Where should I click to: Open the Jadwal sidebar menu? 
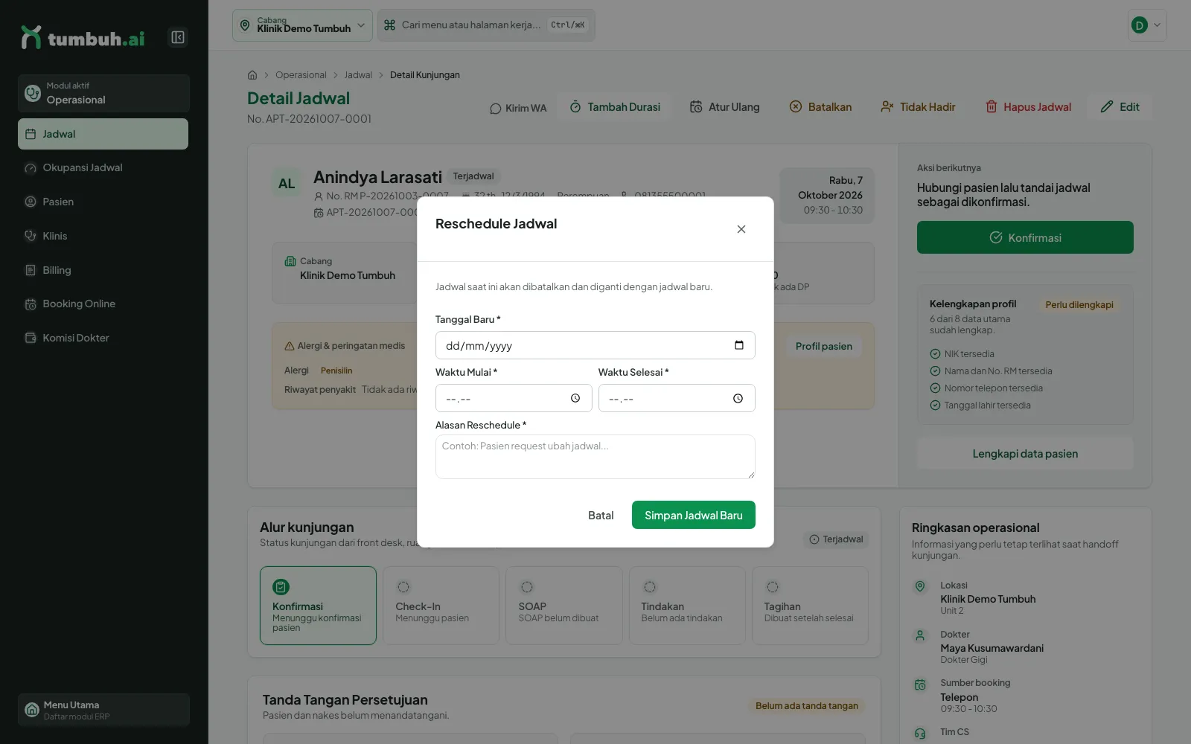[x=103, y=134]
